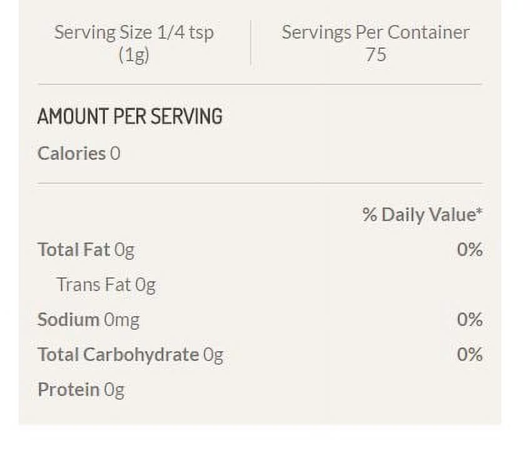Click the "Protein 0g" line
Image resolution: width=530 pixels, height=456 pixels.
81,390
